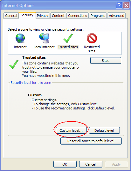Select the Restricted sites zone icon

tap(92, 38)
